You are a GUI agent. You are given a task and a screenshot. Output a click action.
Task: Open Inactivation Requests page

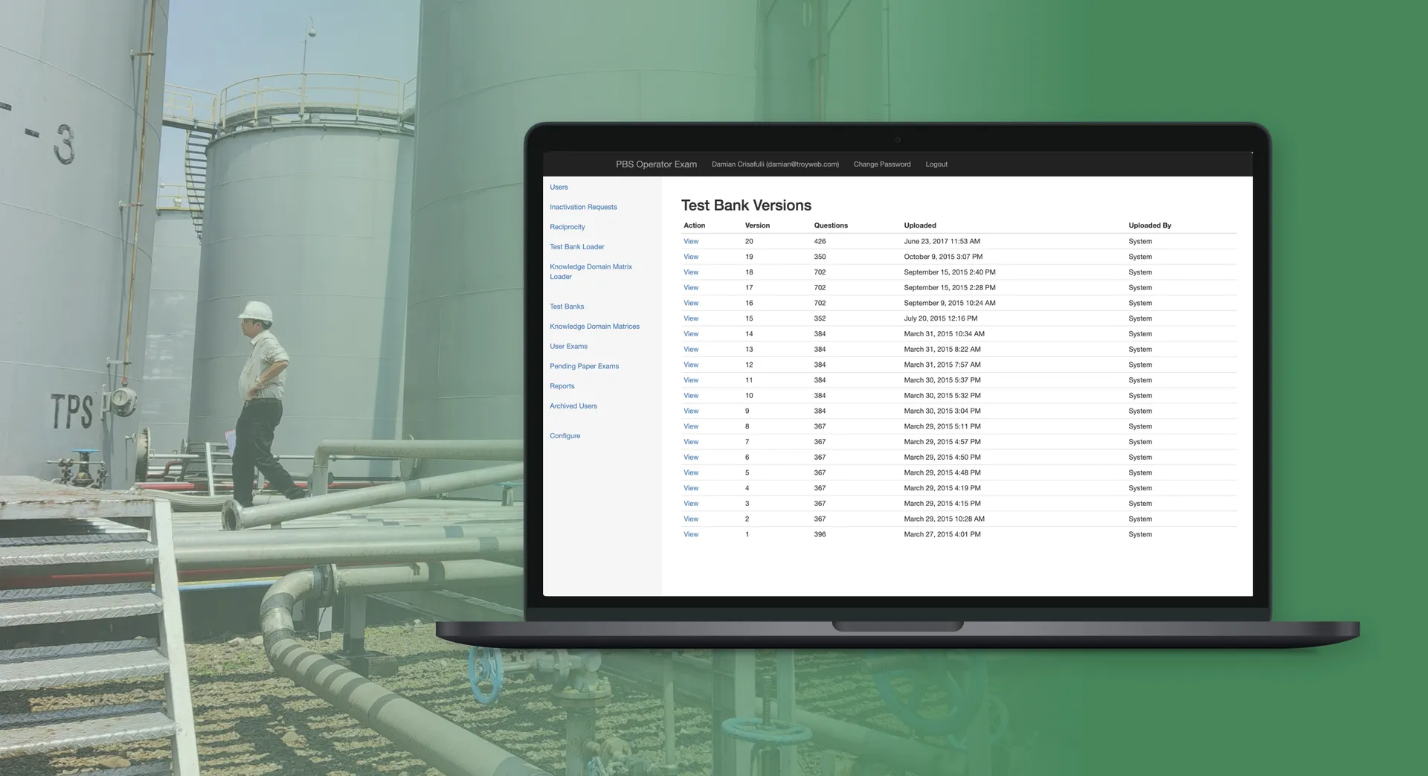click(583, 208)
